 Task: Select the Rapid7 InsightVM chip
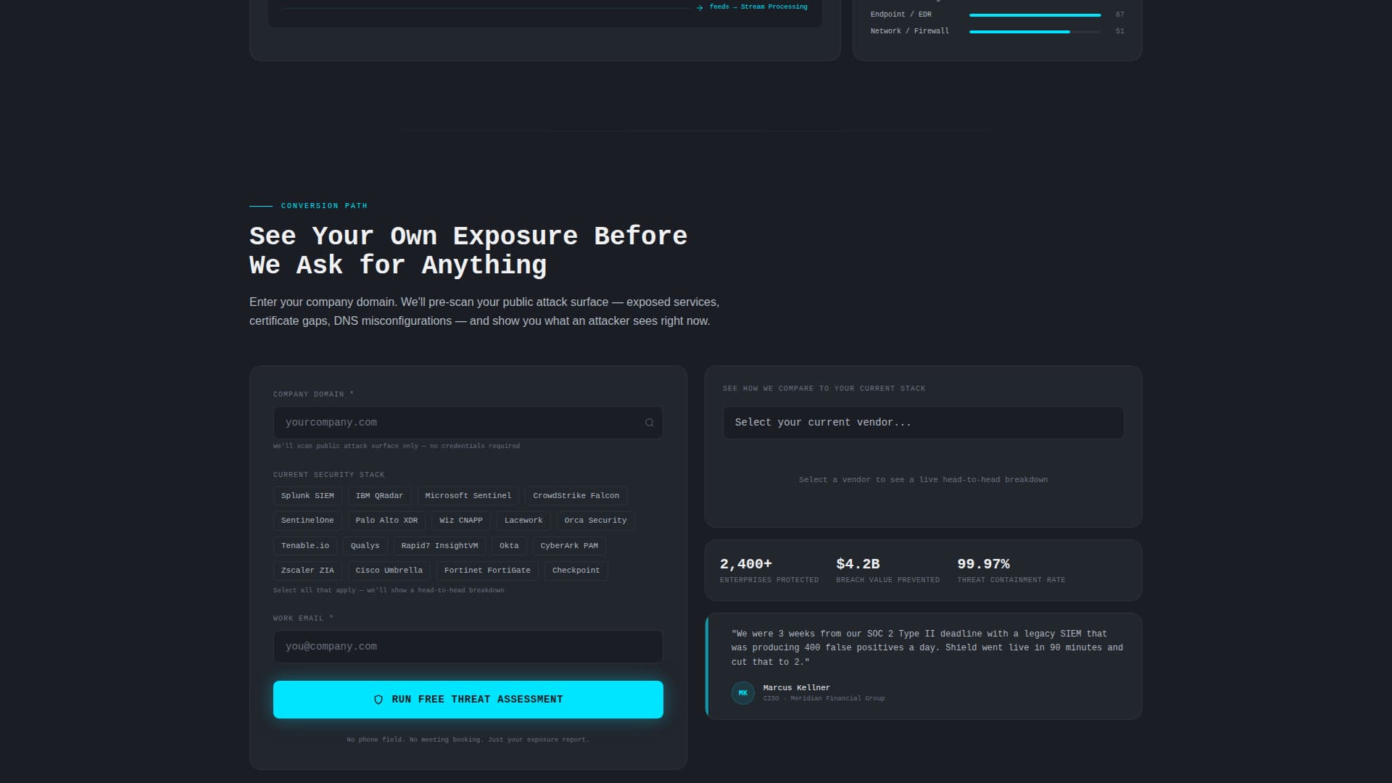[439, 546]
